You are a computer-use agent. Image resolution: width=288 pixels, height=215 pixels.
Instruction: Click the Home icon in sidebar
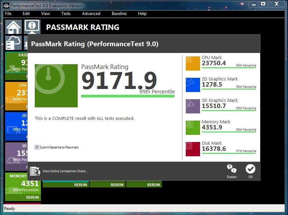click(x=13, y=27)
